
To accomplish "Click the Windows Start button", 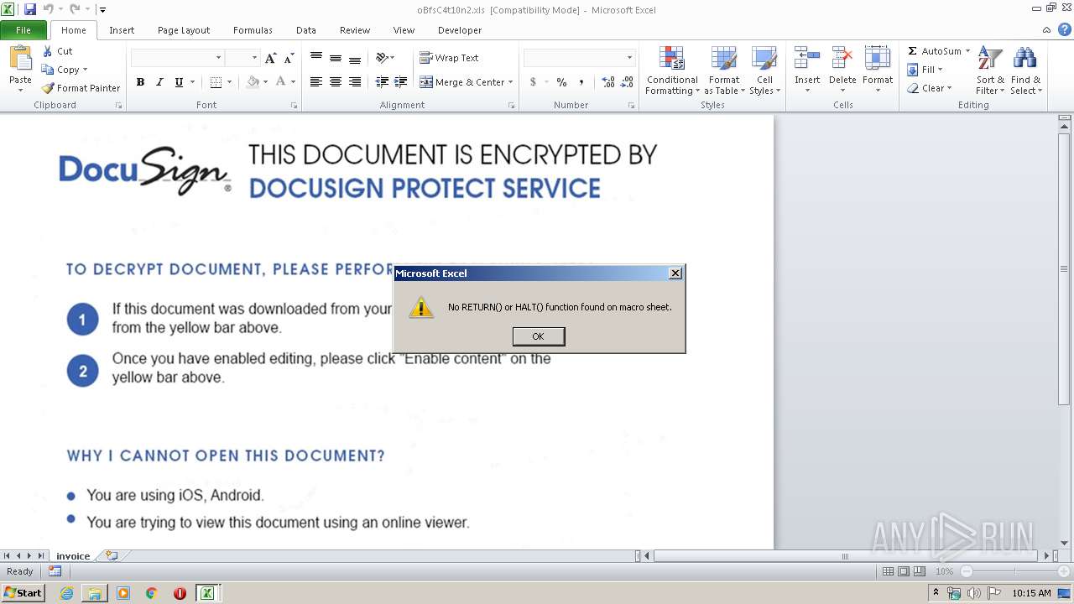I will click(23, 593).
